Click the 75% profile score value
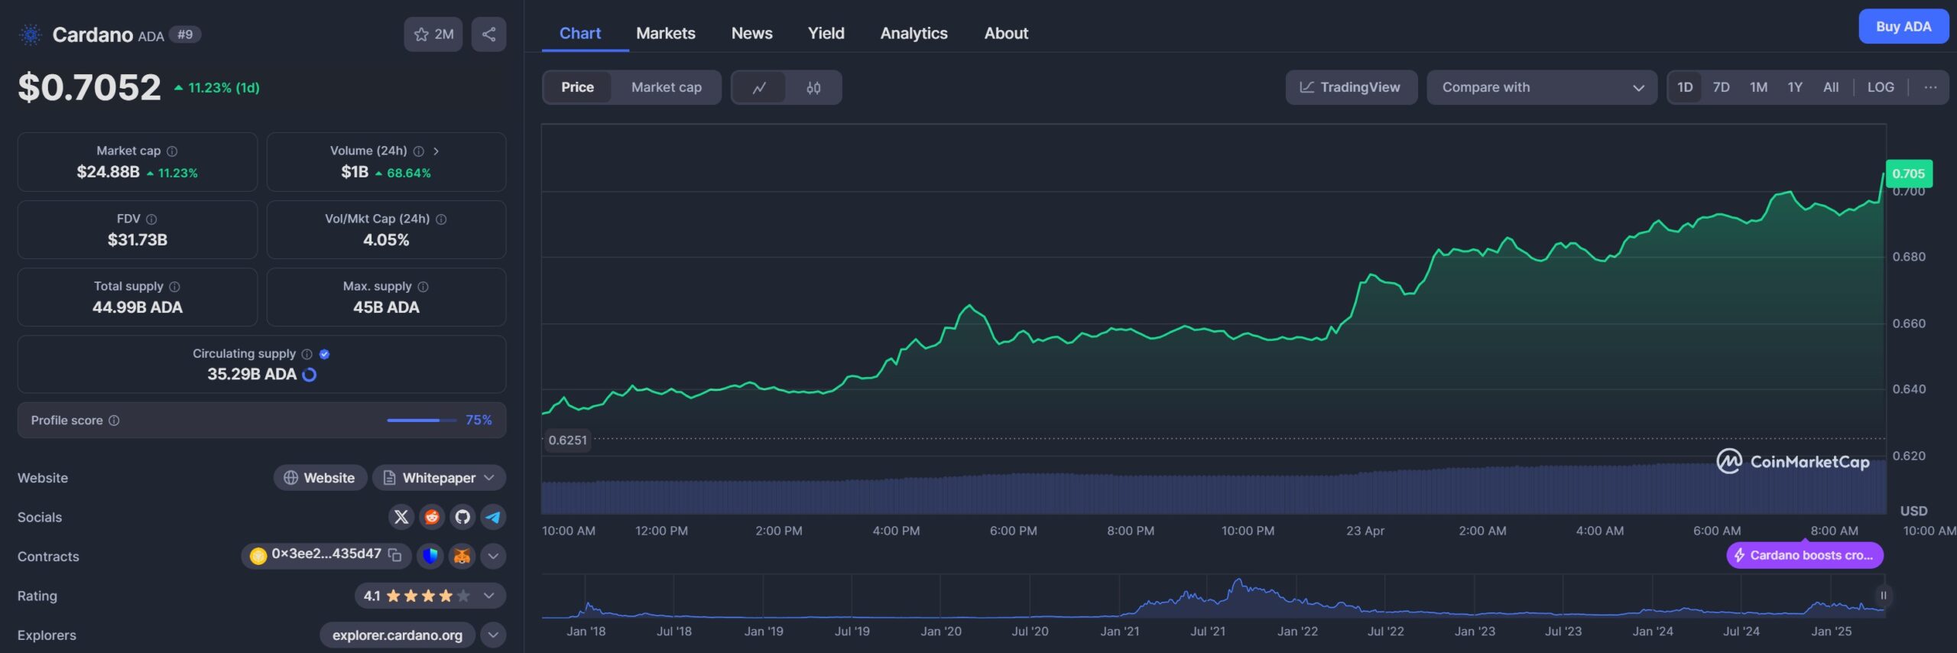This screenshot has height=653, width=1957. [479, 421]
